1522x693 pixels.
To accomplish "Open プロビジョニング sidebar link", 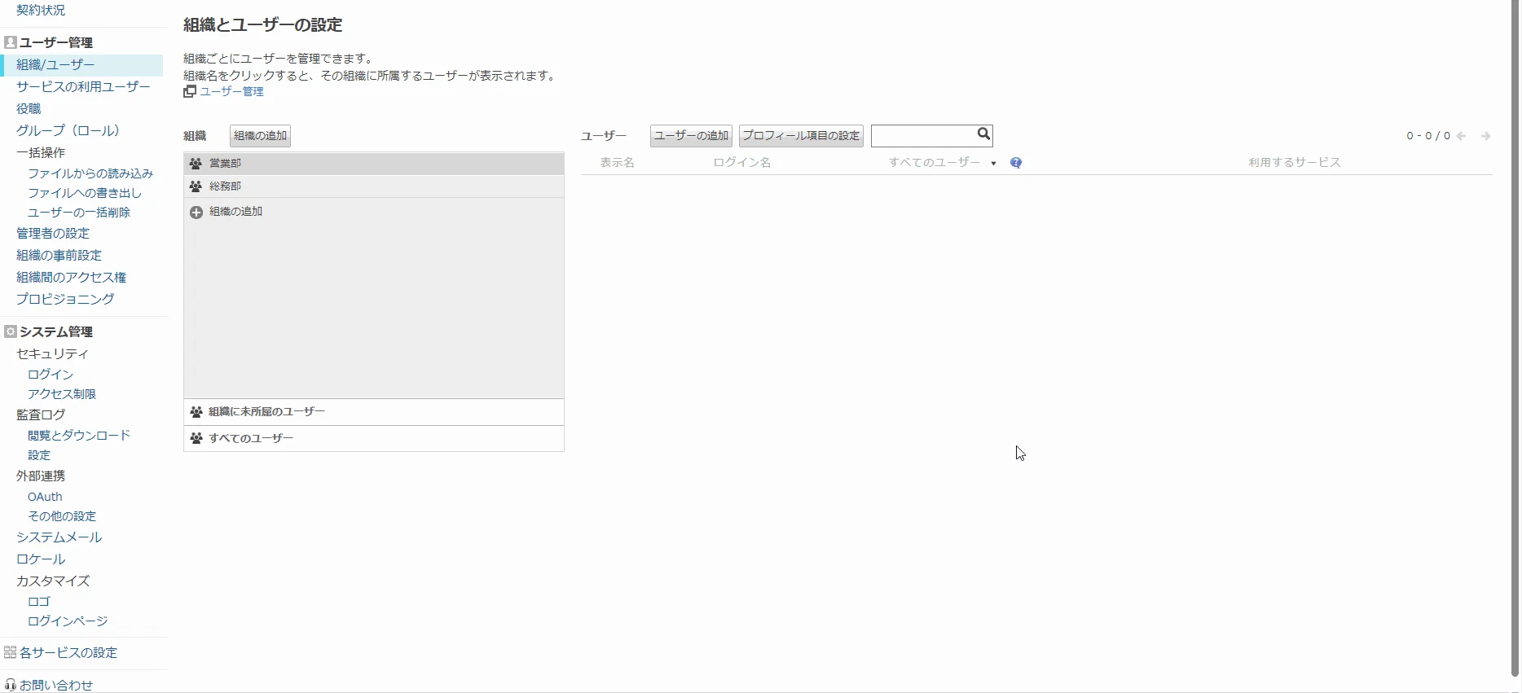I will point(65,300).
